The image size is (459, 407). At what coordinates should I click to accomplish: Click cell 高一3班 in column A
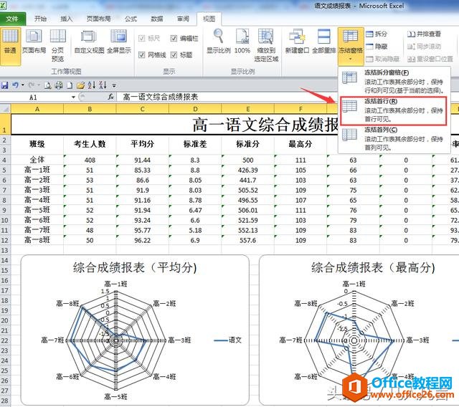37,190
